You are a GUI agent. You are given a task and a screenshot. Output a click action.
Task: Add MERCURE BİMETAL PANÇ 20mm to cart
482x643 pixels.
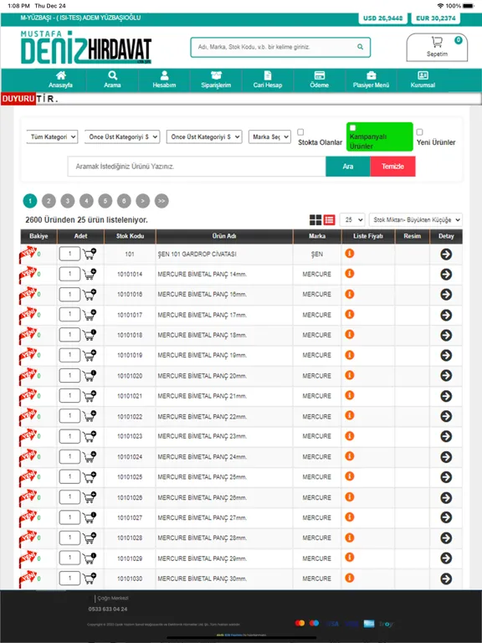pos(90,375)
